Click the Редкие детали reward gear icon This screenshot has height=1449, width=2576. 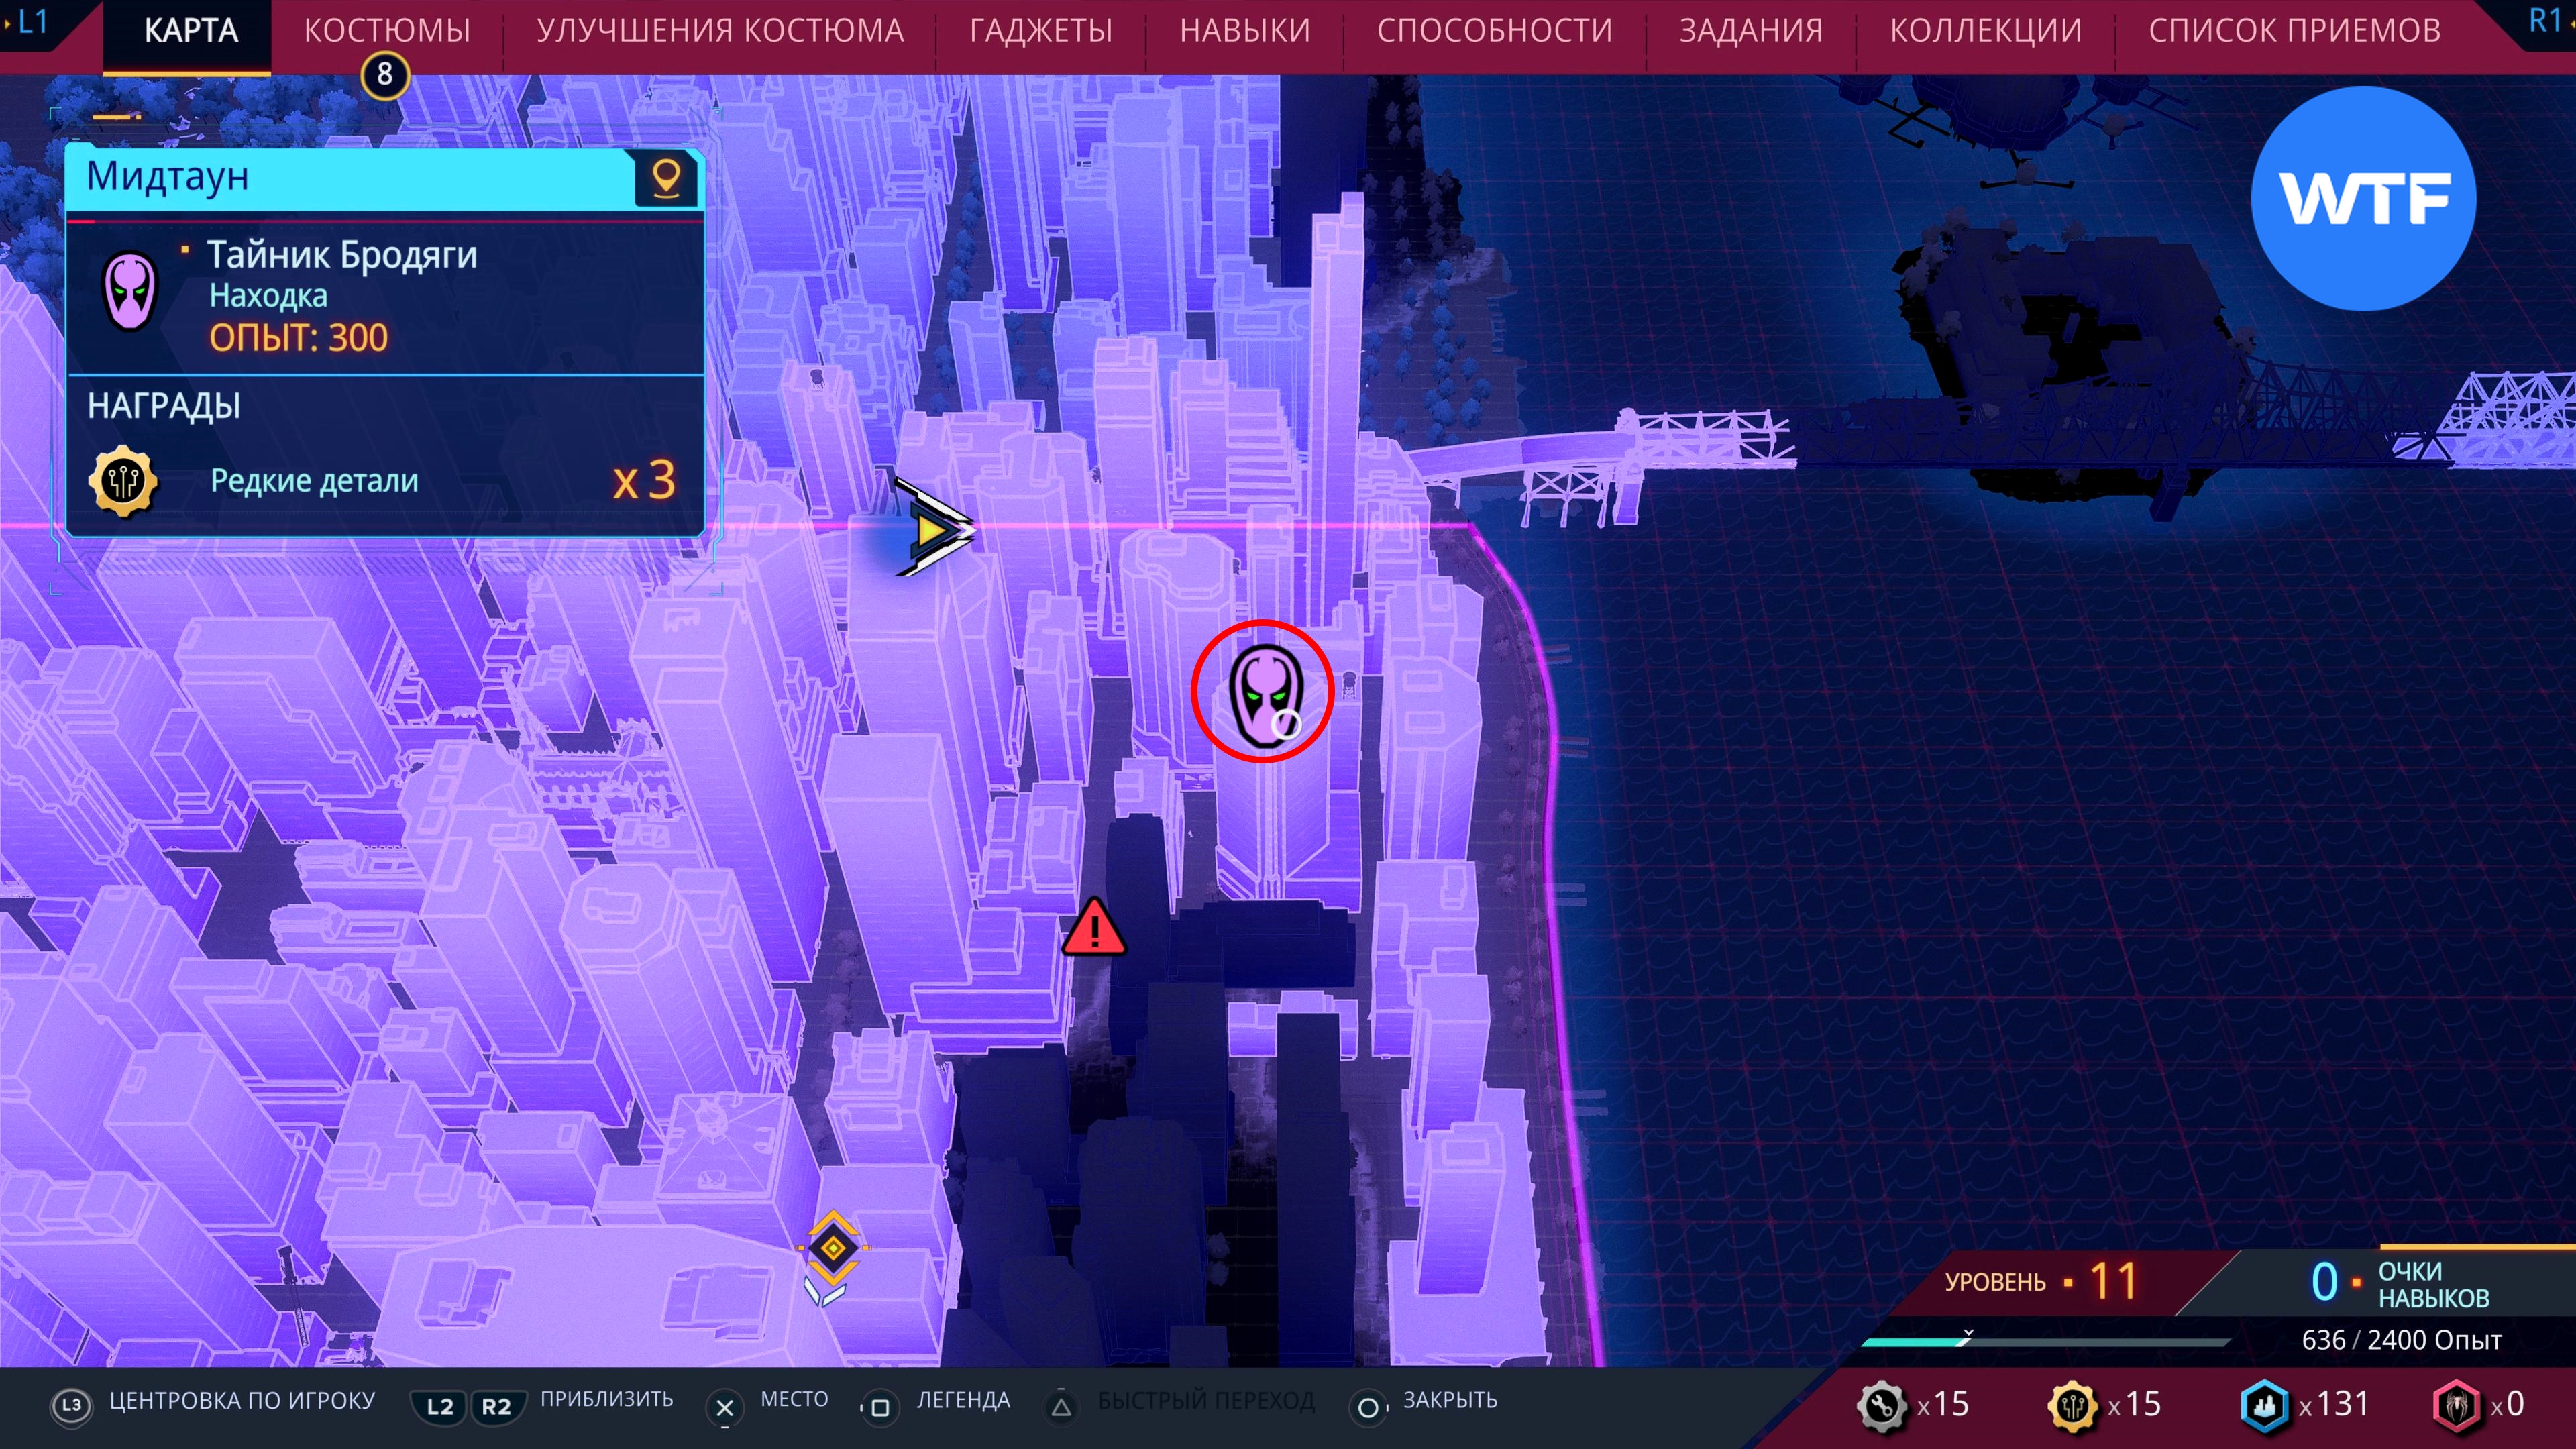pos(123,481)
